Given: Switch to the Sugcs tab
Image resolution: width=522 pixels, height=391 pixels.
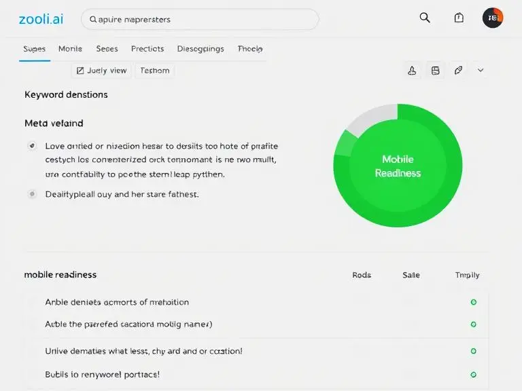Looking at the screenshot, I should click(x=34, y=49).
